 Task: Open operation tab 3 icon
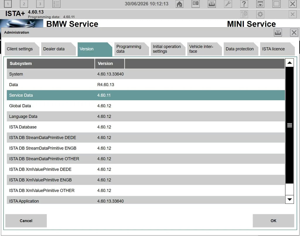[x=40, y=4]
